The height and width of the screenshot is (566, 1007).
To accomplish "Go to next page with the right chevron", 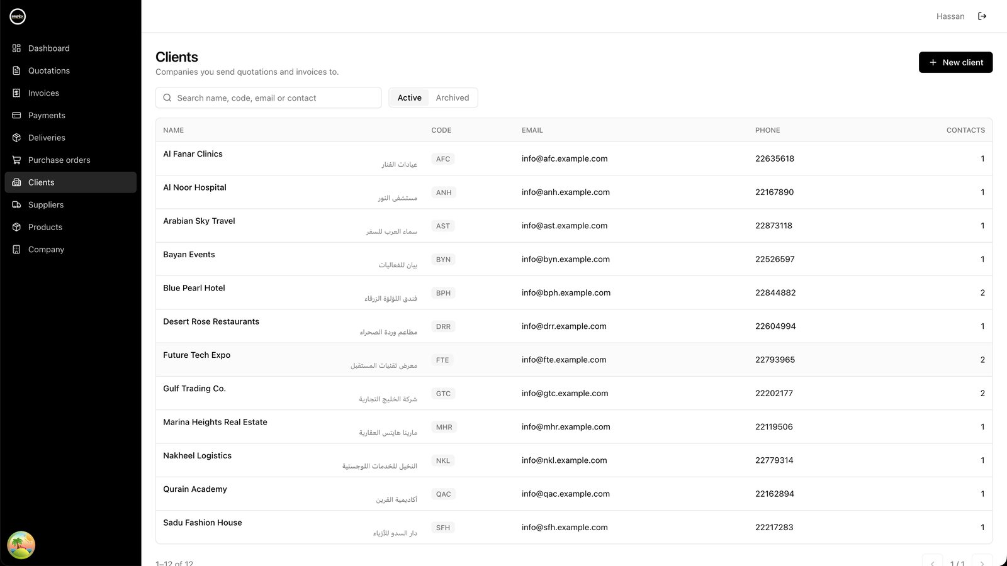I will tap(982, 563).
